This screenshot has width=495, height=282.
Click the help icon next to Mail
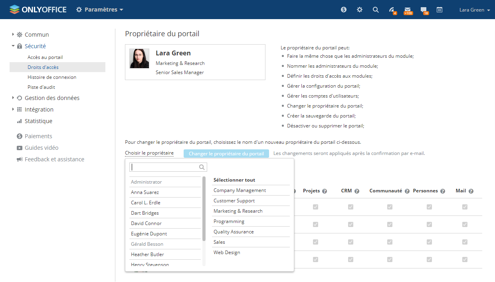coord(471,191)
